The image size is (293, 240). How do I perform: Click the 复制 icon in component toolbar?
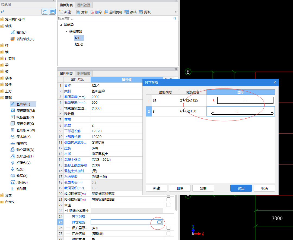78,12
